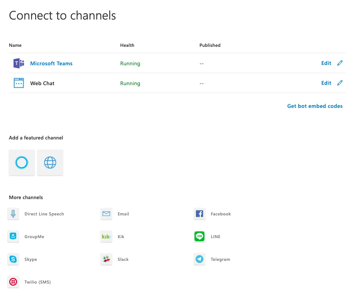Add the Cortana featured channel
352x291 pixels.
tap(22, 163)
